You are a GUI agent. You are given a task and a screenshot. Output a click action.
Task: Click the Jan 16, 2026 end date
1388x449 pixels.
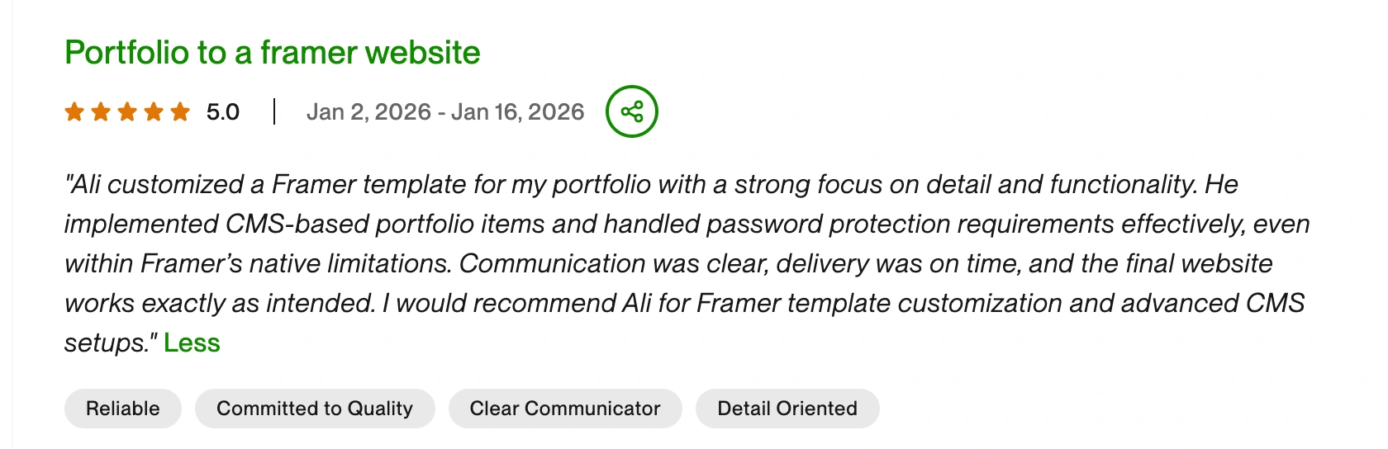point(518,111)
